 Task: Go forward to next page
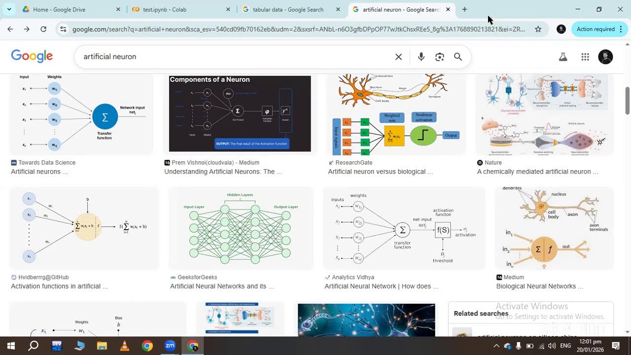click(x=27, y=29)
